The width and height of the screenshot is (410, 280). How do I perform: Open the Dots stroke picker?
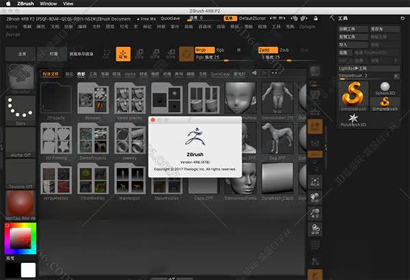pyautogui.click(x=20, y=111)
